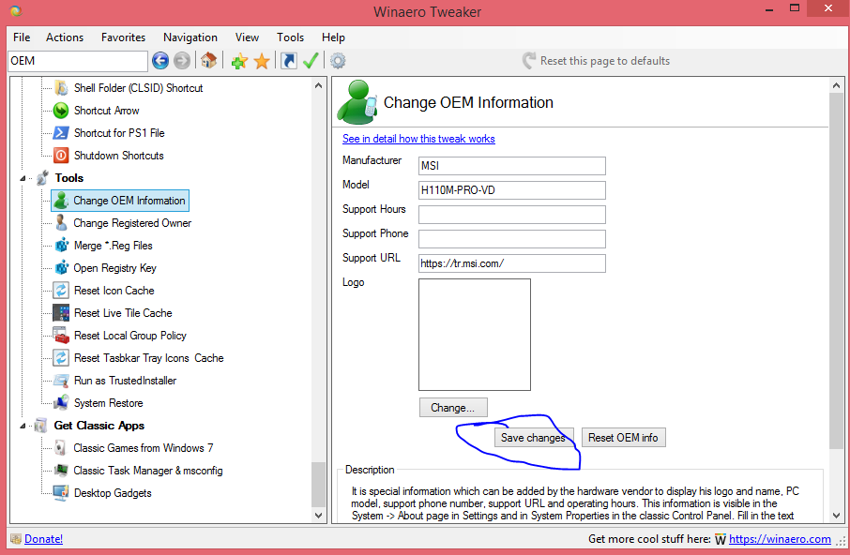The width and height of the screenshot is (850, 555).
Task: Go to the Home page icon
Action: (208, 60)
